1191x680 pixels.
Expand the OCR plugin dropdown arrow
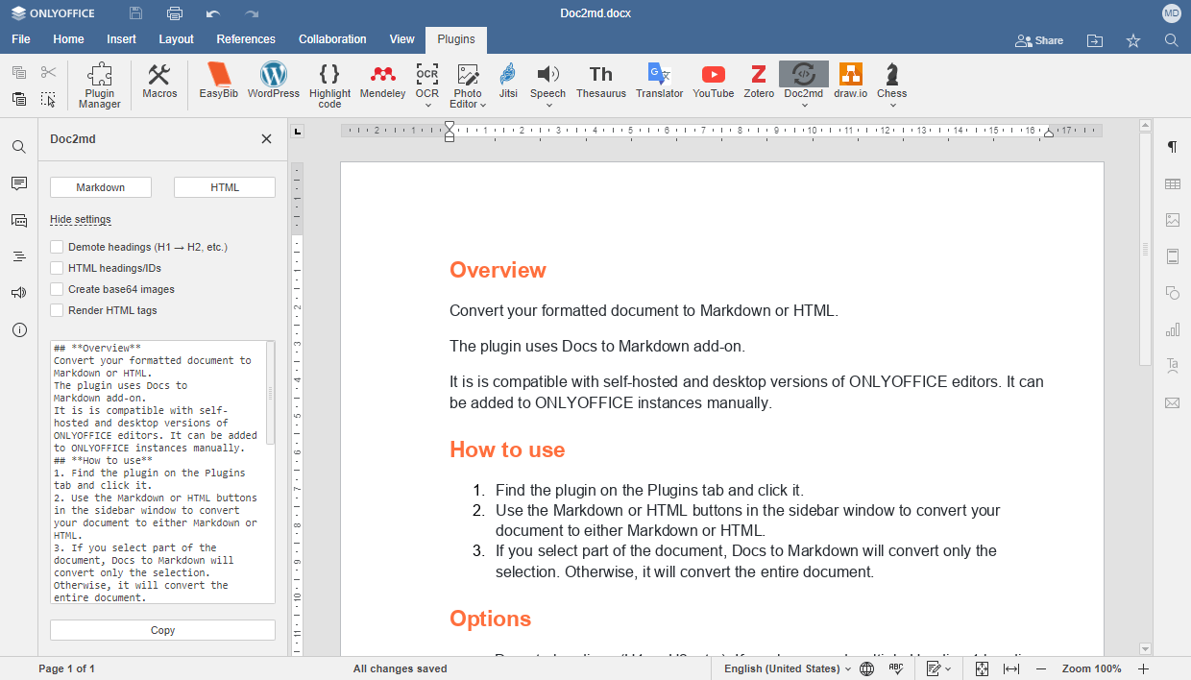tap(427, 106)
